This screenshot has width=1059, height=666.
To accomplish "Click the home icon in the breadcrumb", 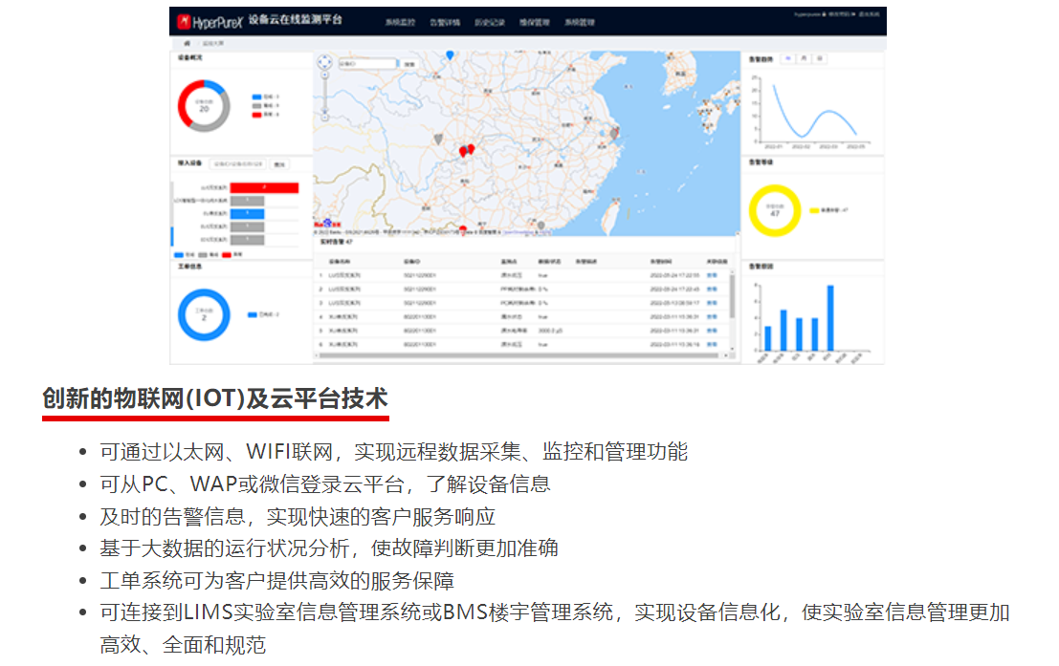I will (x=186, y=44).
